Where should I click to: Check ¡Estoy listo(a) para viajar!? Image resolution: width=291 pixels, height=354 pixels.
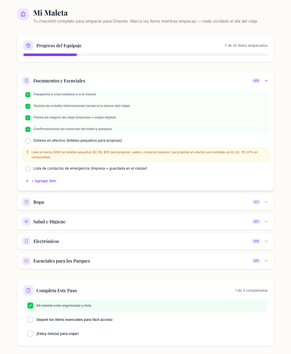[x=30, y=334]
